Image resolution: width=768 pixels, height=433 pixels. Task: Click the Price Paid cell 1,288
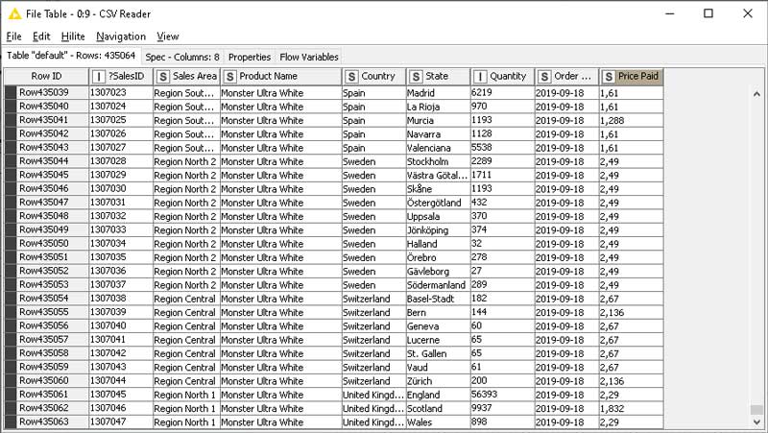(x=632, y=120)
